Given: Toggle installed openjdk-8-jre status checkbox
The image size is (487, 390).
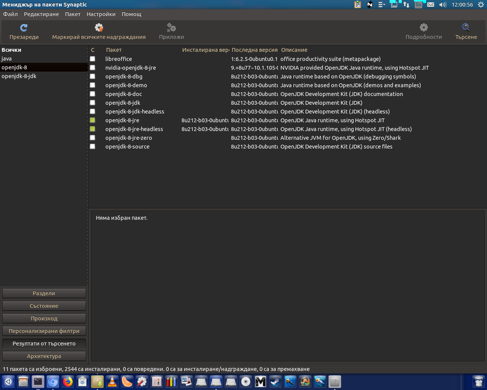Looking at the screenshot, I should [x=93, y=120].
